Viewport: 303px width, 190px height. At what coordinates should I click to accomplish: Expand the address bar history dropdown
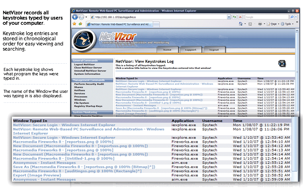(229, 17)
